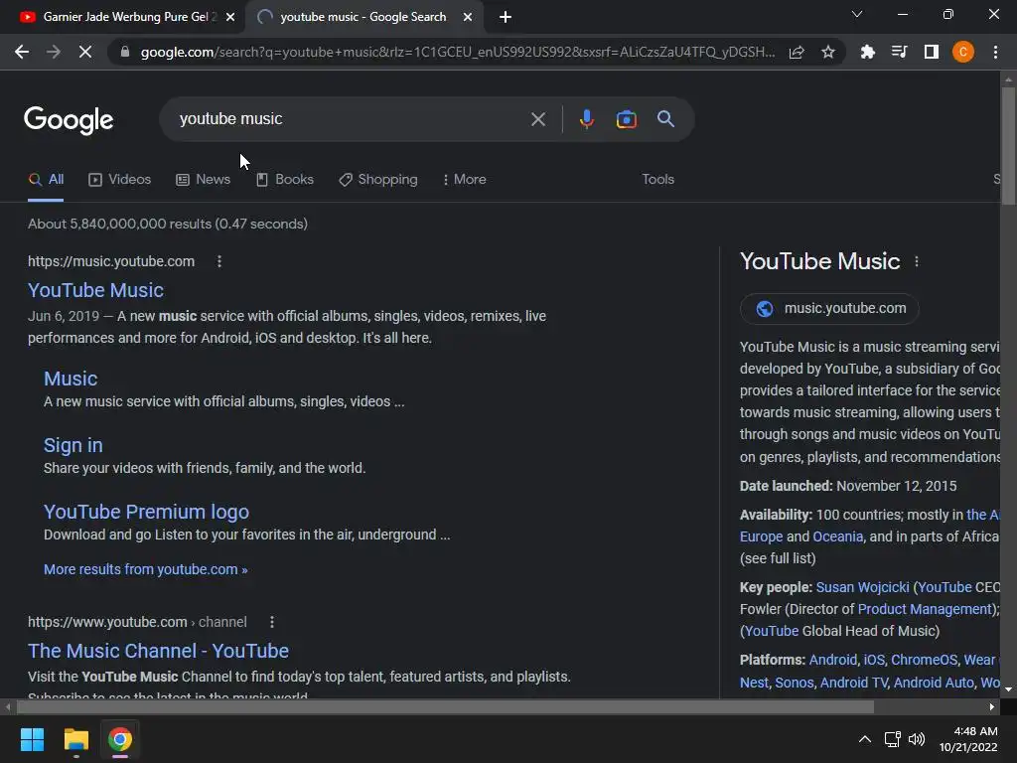Click the address bar URL
This screenshot has height=763, width=1017.
pyautogui.click(x=457, y=52)
